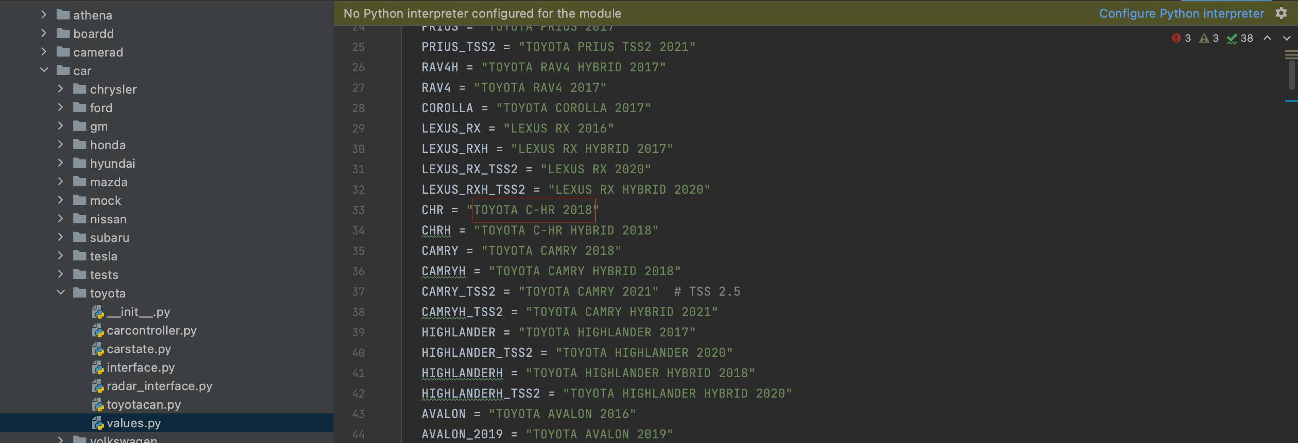The width and height of the screenshot is (1298, 443).
Task: Expand the hyundai folder
Action: click(60, 164)
